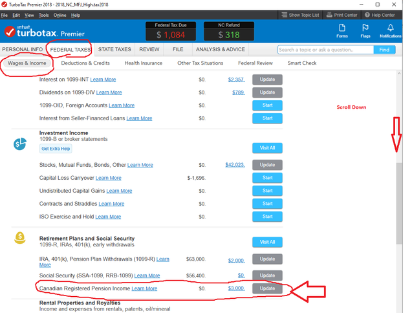Update Social Security (SSA-1099, RRB-1099)
This screenshot has height=313, width=412.
point(267,275)
